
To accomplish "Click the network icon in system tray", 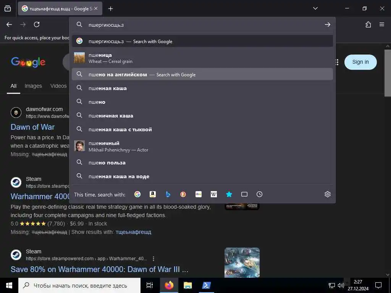I will click(x=332, y=285).
